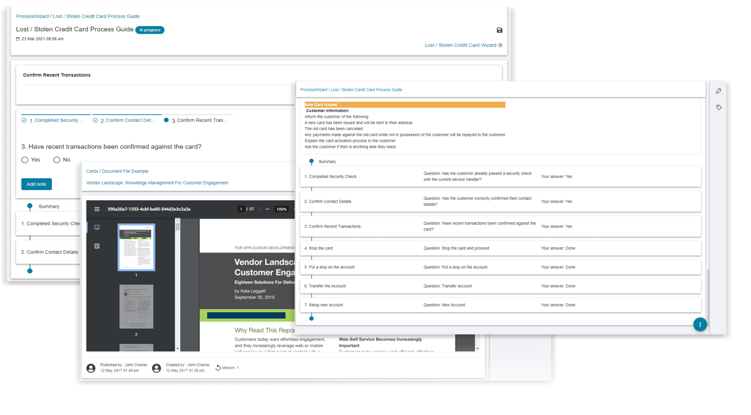The width and height of the screenshot is (751, 415).
Task: Click the tag icon in the right sidebar
Action: pyautogui.click(x=719, y=107)
